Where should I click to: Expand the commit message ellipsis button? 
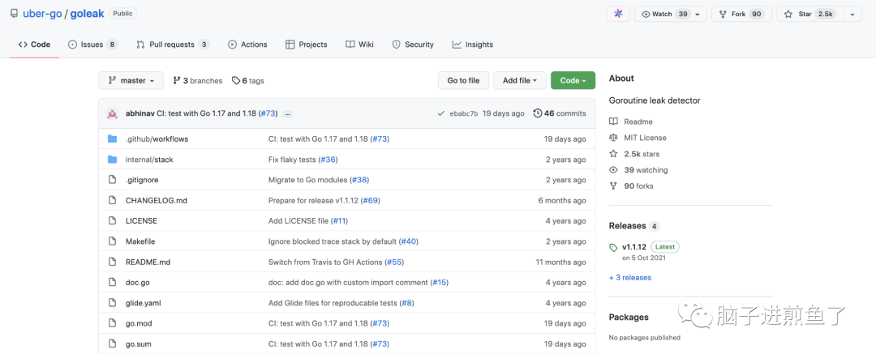288,114
